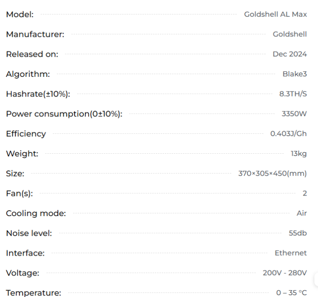Click the Cooling mode label
The height and width of the screenshot is (297, 318).
point(36,213)
